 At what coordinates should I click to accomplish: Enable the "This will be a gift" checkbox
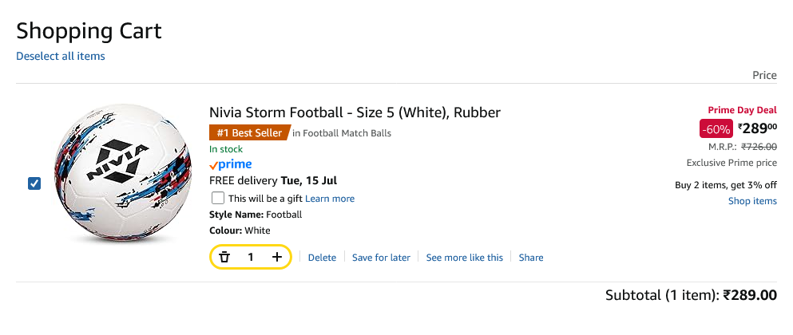pos(218,198)
